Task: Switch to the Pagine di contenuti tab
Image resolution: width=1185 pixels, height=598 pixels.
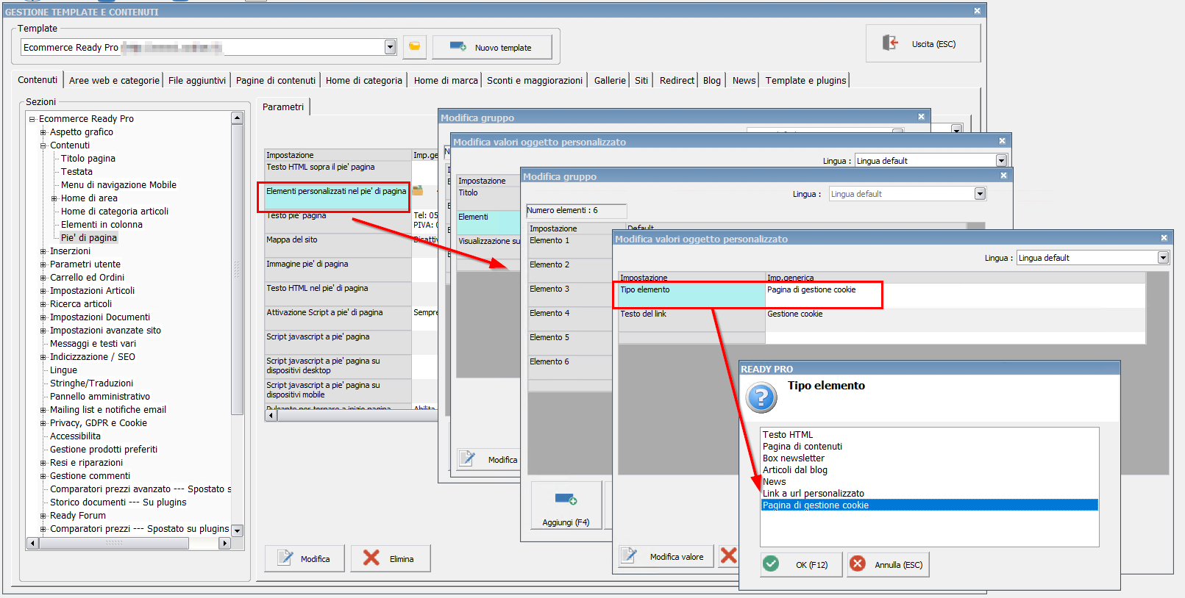Action: click(275, 81)
